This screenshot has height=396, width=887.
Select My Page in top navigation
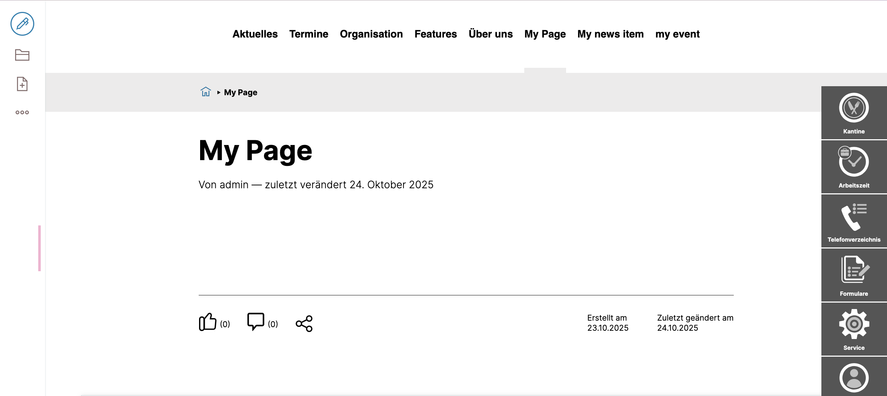(545, 34)
